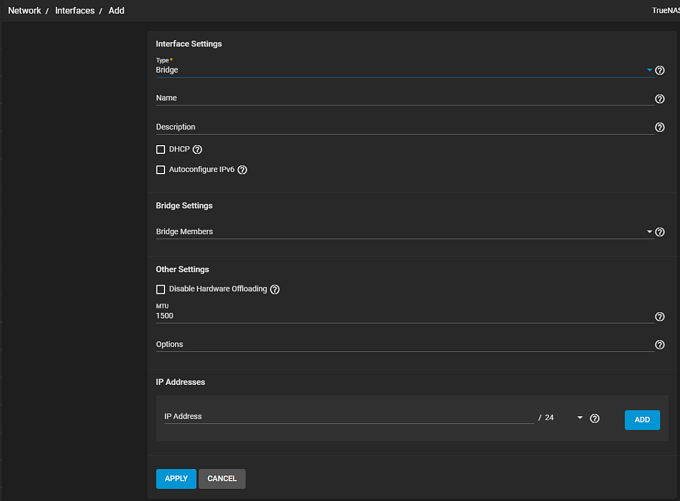Toggle Autoconfigure IPv6 checkbox
This screenshot has height=501, width=680.
(x=161, y=170)
